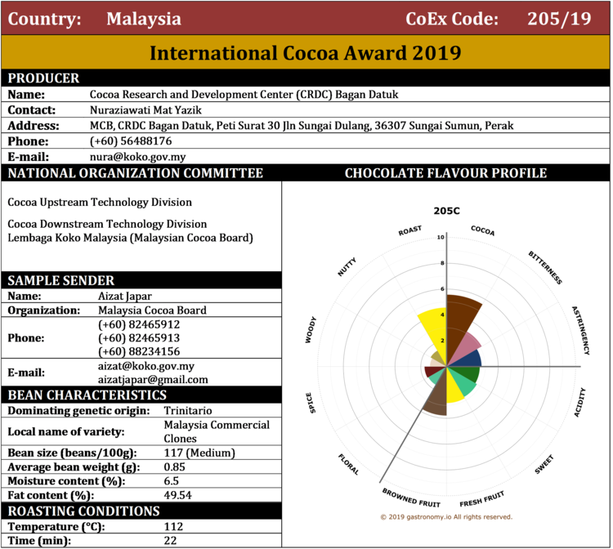The height and width of the screenshot is (549, 613).
Task: Click the dark green ACIDITY chart segment
Action: pyautogui.click(x=468, y=373)
